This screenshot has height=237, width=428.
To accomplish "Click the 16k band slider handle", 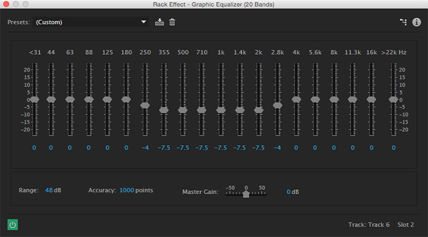I will tap(371, 99).
